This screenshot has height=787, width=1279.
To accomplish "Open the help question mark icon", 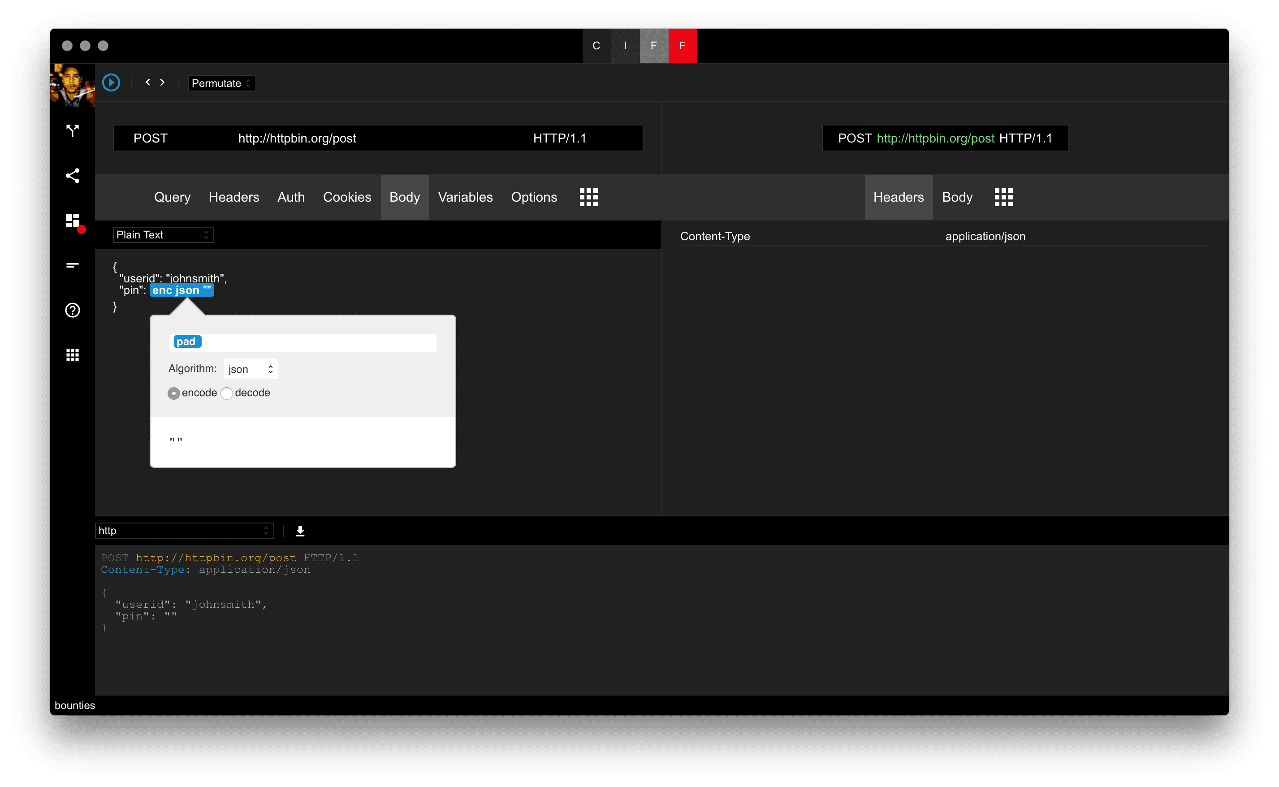I will coord(72,310).
